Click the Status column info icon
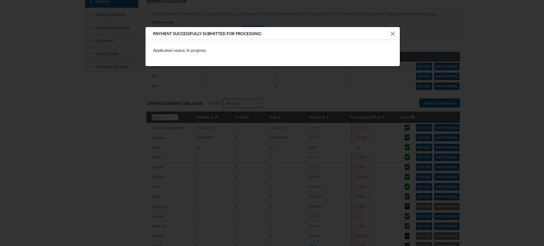544x246 pixels. click(x=412, y=117)
